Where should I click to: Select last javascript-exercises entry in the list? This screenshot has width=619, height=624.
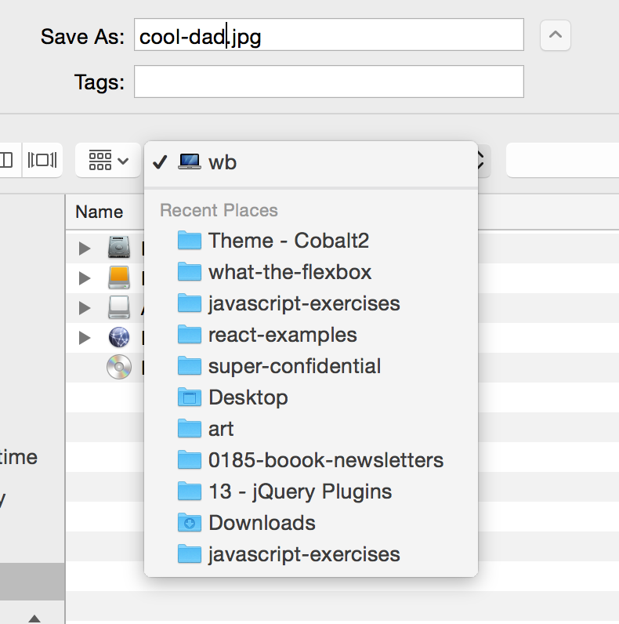click(311, 554)
